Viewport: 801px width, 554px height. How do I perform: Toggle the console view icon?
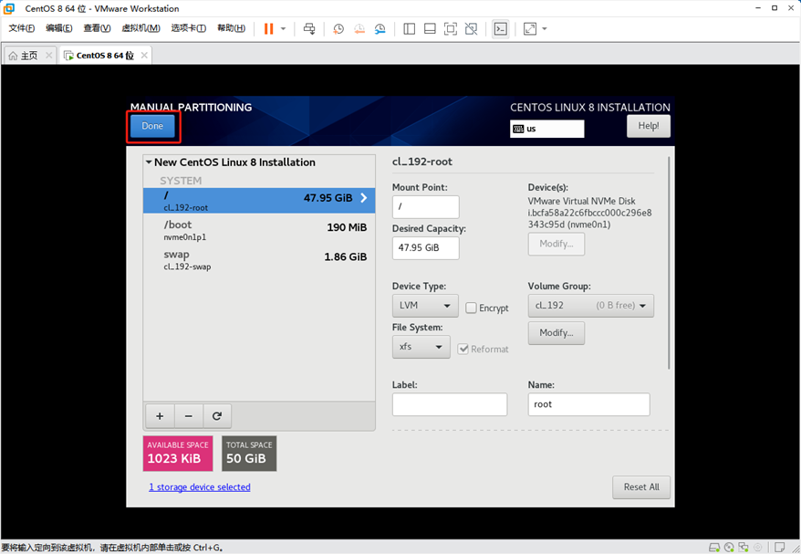pos(500,28)
